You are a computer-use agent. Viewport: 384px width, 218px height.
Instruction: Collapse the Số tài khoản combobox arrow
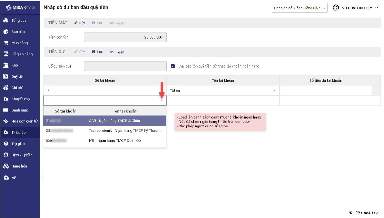[162, 100]
